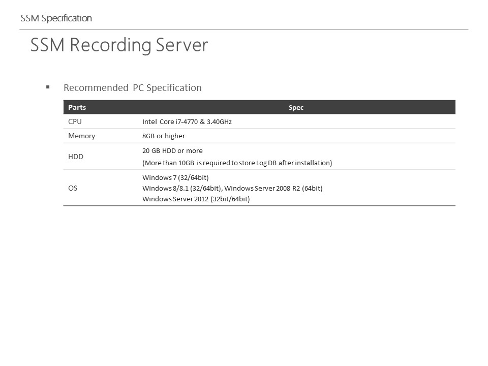Viewport: 488px width, 366px height.
Task: Click the 3.40GHz clock speed text
Action: [220, 121]
